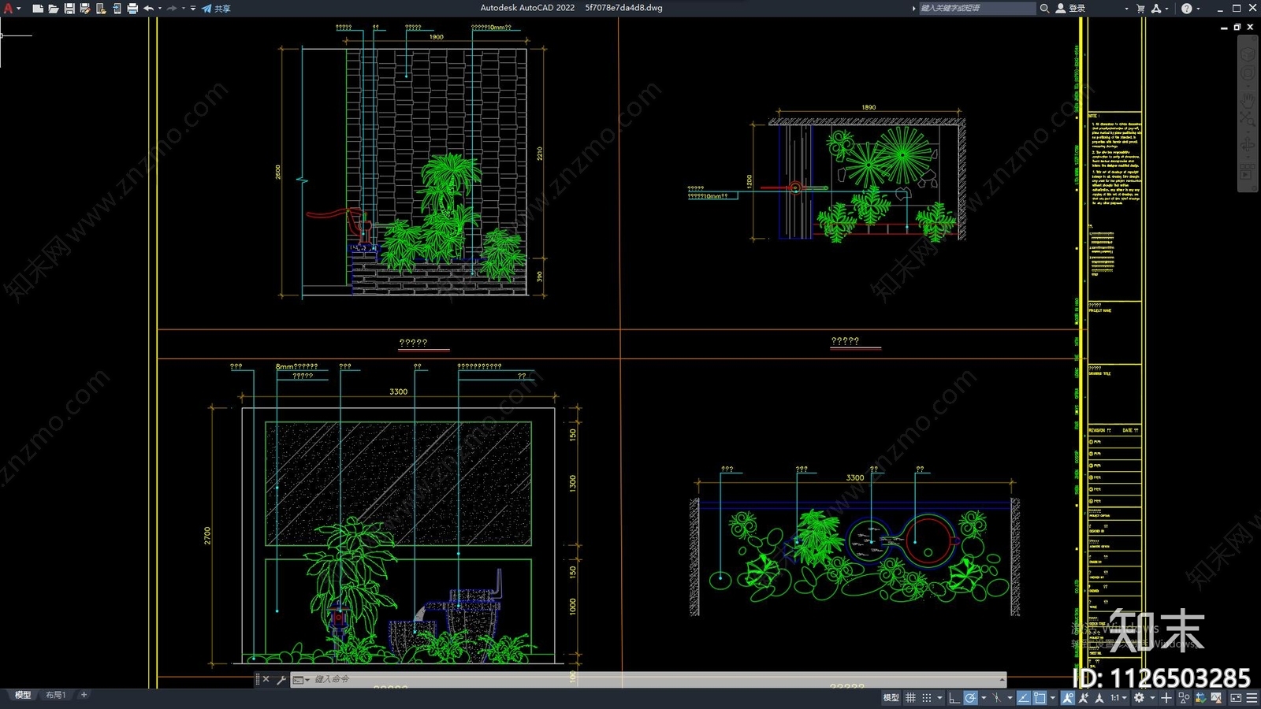Click the 登录 sign-in button
Screen dimensions: 1261x709
1071,8
